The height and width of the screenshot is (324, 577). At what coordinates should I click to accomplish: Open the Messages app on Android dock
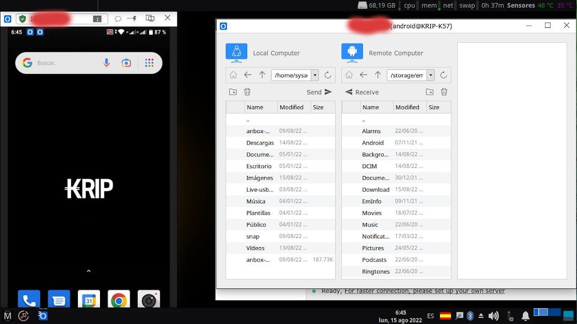click(59, 299)
